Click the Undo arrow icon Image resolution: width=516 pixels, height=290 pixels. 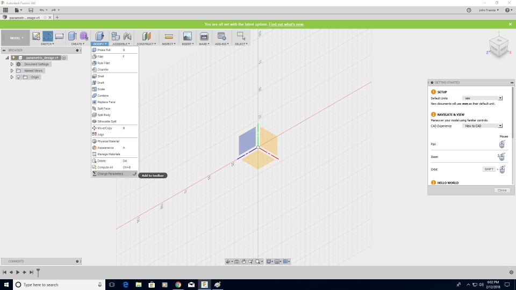point(41,10)
